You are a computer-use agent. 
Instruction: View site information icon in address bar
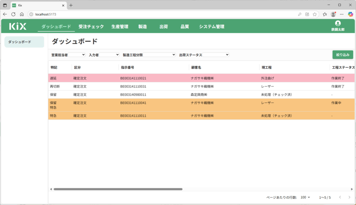coord(31,14)
